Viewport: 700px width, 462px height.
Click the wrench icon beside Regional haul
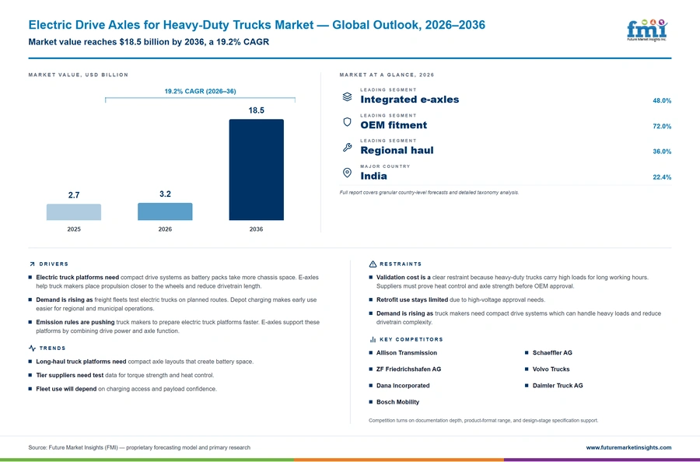tap(347, 147)
